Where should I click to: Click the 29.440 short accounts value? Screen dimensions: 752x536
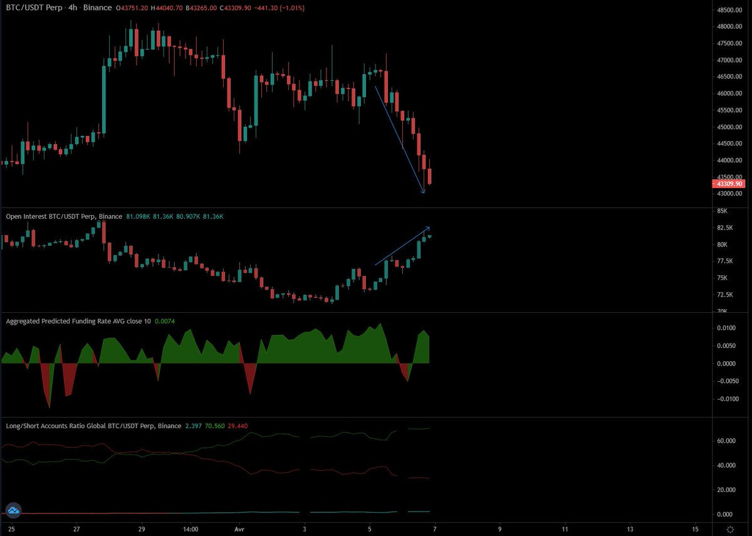[238, 426]
